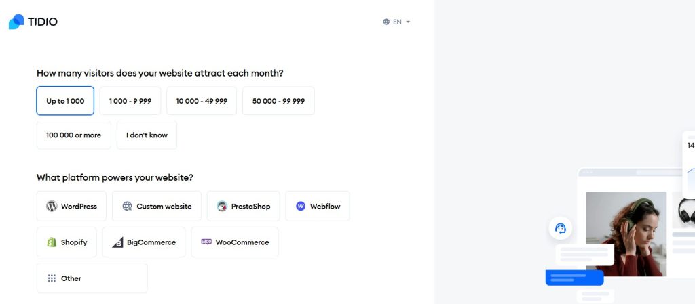Viewport: 695px width, 304px height.
Task: Click the globe language icon
Action: pyautogui.click(x=386, y=22)
